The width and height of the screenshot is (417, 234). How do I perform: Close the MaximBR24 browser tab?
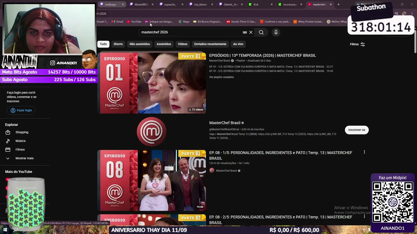[152, 5]
